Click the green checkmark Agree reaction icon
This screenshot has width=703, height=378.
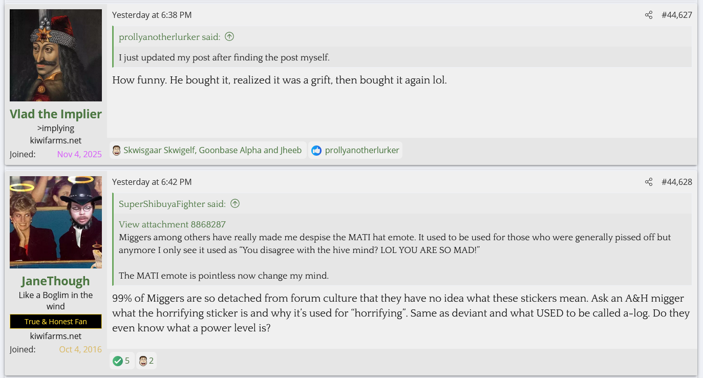point(118,361)
